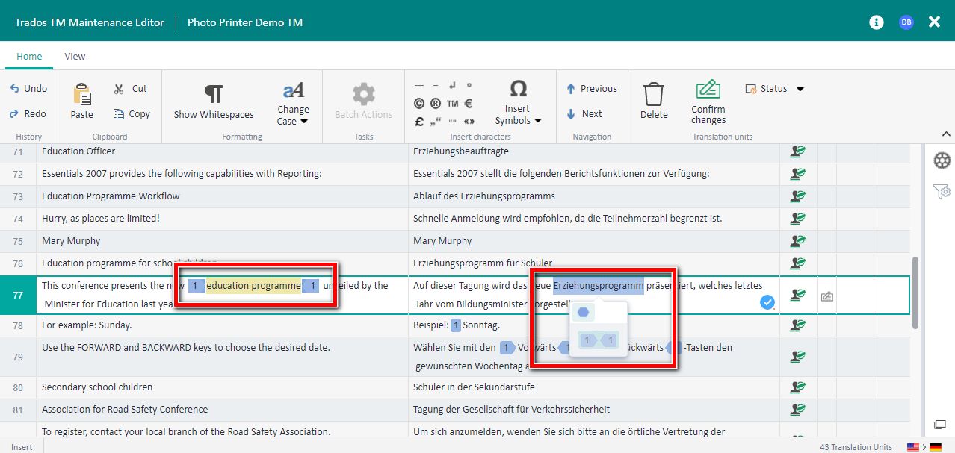Click the status icon for row 74
955x453 pixels.
click(x=798, y=219)
